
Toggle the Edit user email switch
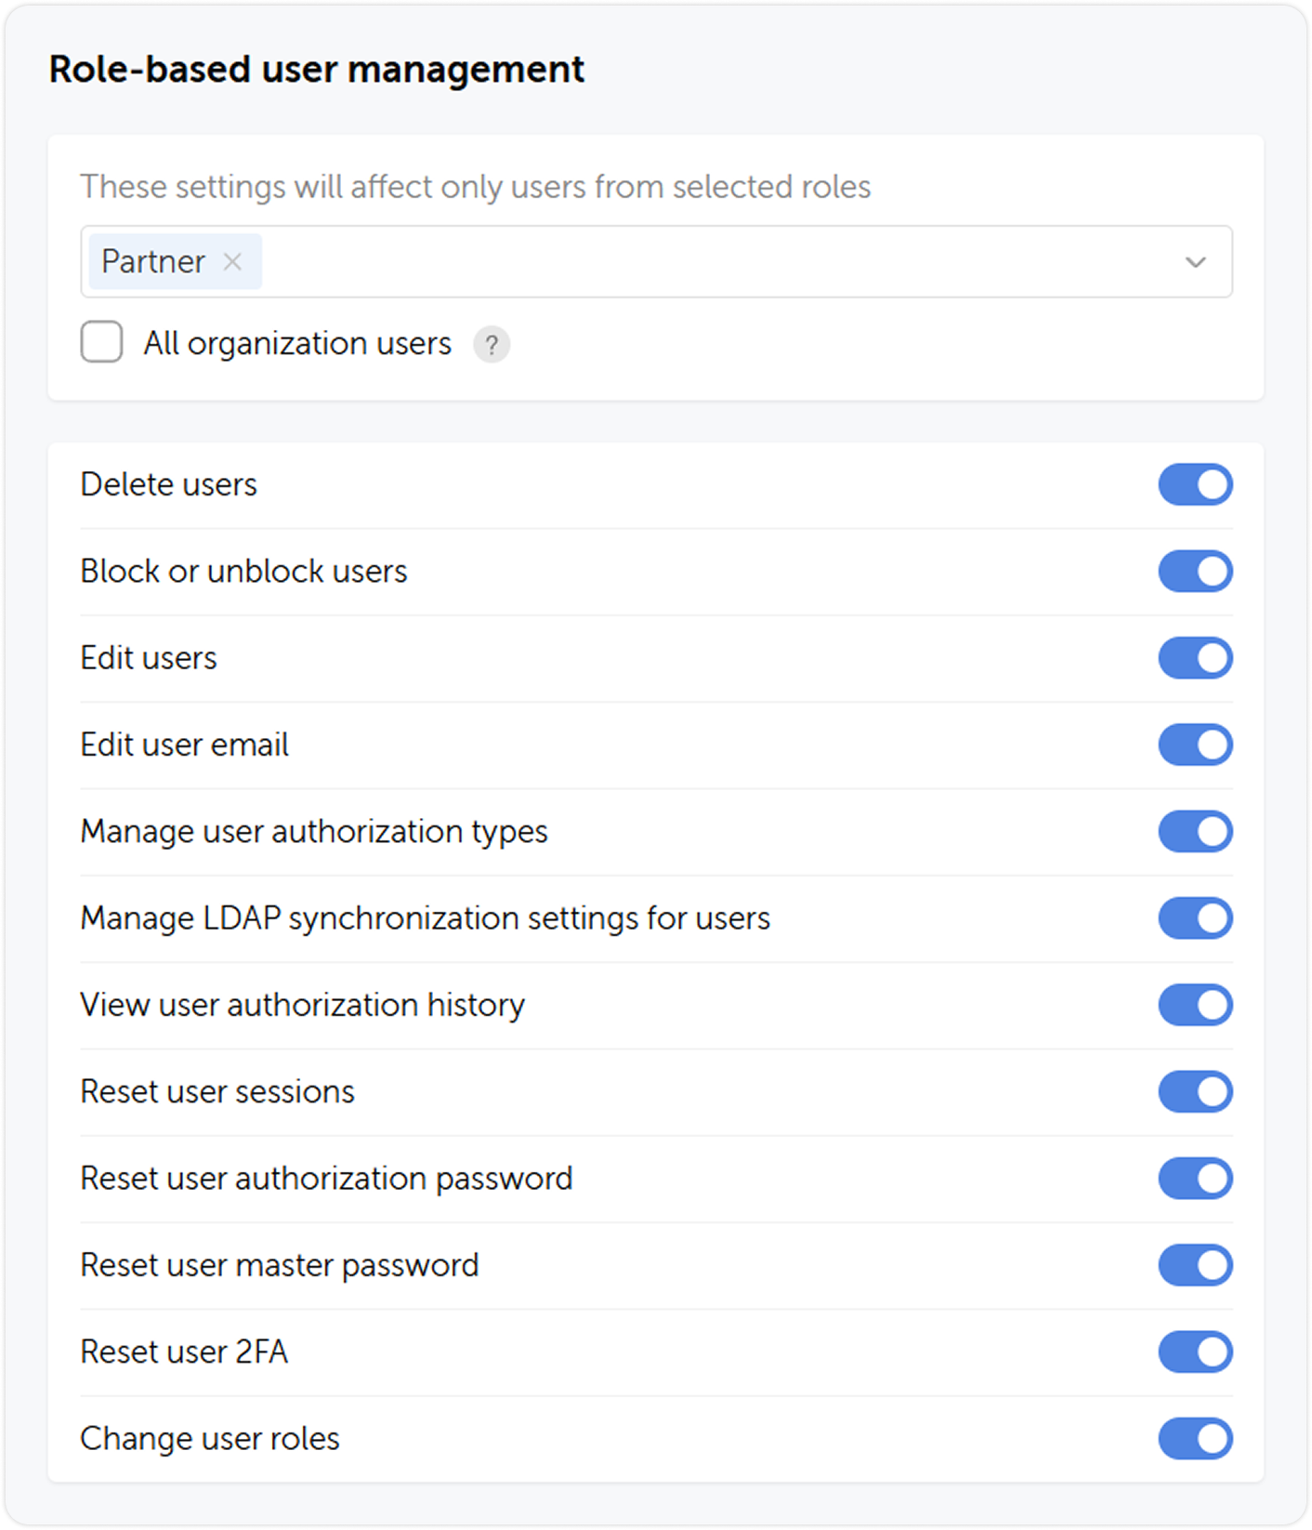1195,745
